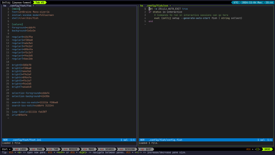This screenshot has width=275, height=155.
Task: Focus the right pane title .config/fish/con
Action: pyautogui.click(x=157, y=5)
